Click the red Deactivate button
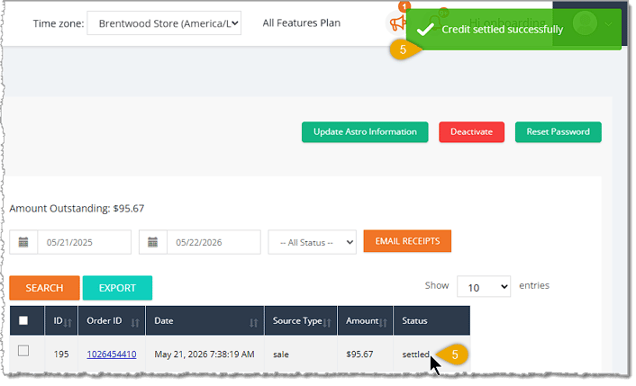Image resolution: width=636 pixels, height=386 pixels. click(x=471, y=132)
